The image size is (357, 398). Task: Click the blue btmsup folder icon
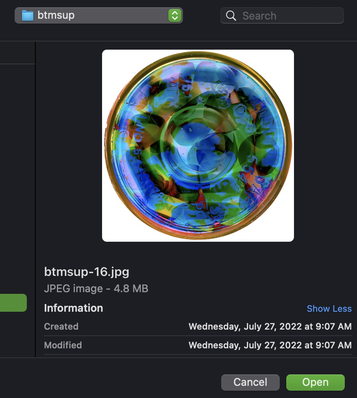(28, 15)
